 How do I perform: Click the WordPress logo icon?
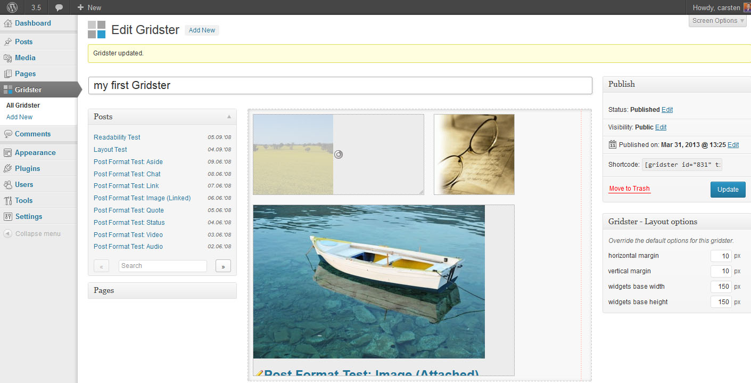[12, 7]
